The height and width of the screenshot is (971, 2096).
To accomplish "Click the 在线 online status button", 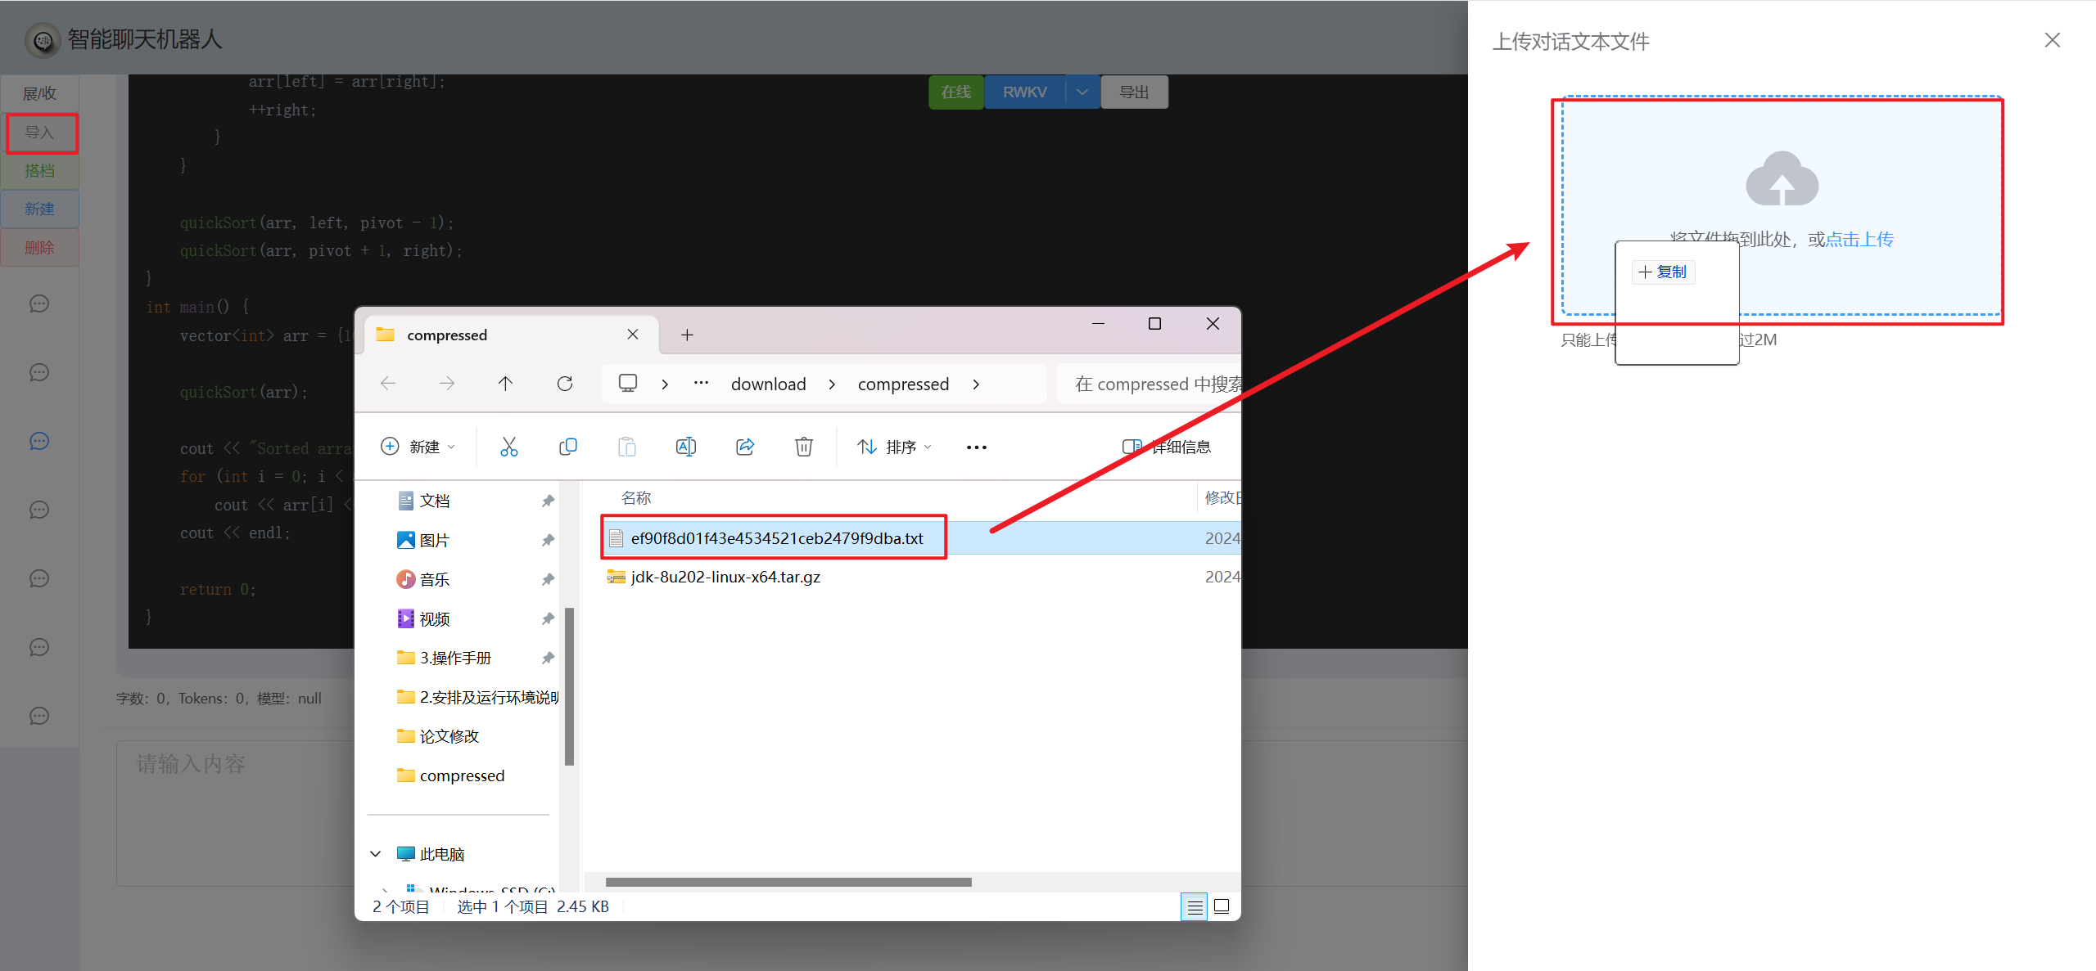I will pos(955,92).
